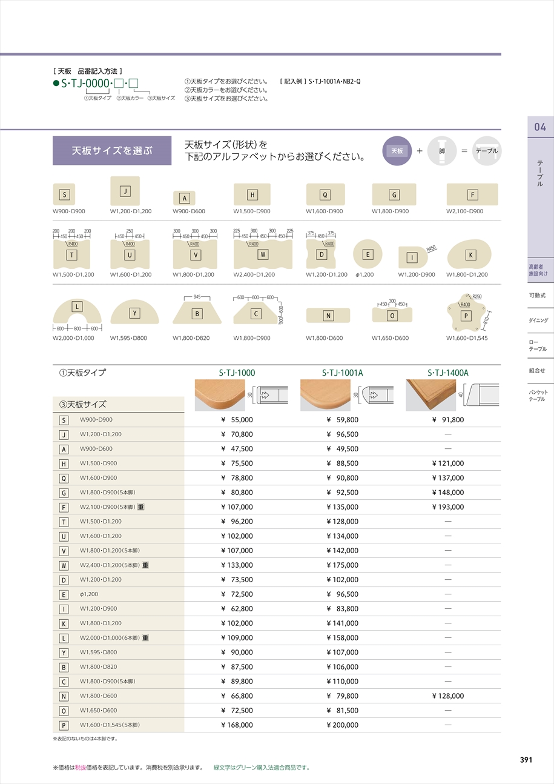Click the ¥ 62,800 price in row I
Image resolution: width=554 pixels, height=784 pixels.
point(237,609)
